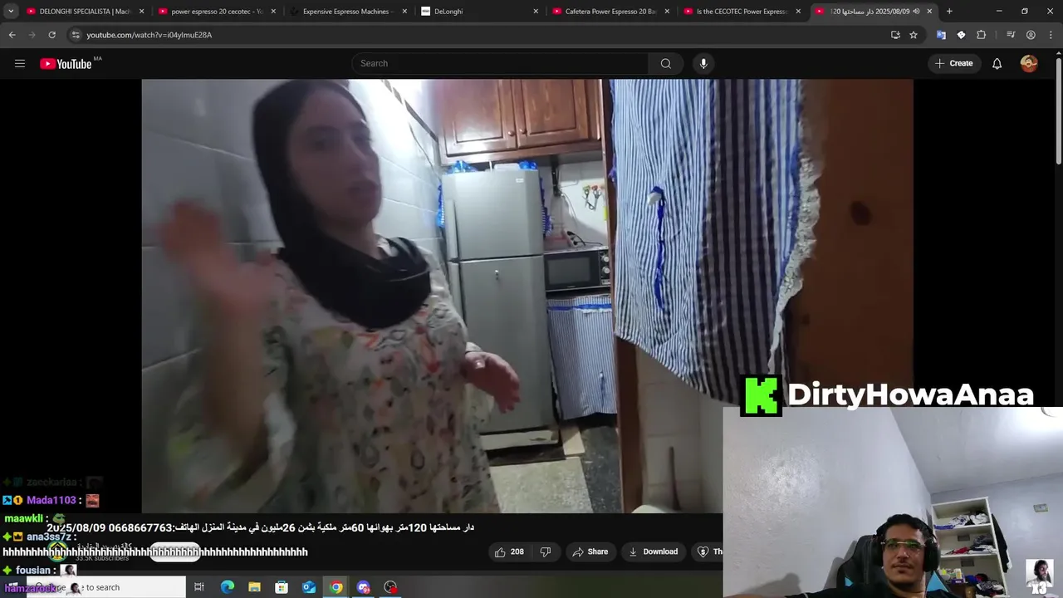The height and width of the screenshot is (598, 1063).
Task: Close the Expensive Espresso Machines tab
Action: (404, 12)
